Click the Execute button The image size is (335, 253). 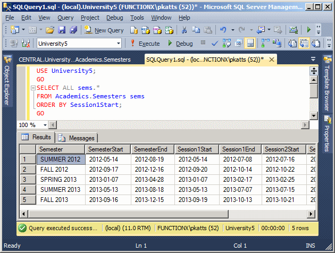[x=145, y=44]
